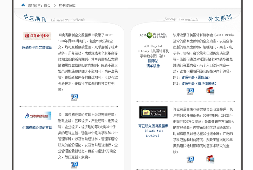This screenshot has height=170, width=253.
Task: Click the ACM Digital Library logo
Action: [x=153, y=35]
